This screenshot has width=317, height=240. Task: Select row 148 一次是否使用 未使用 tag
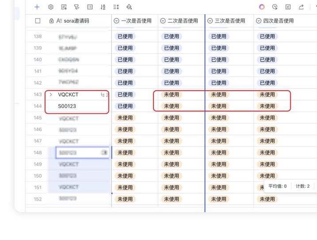click(x=125, y=152)
